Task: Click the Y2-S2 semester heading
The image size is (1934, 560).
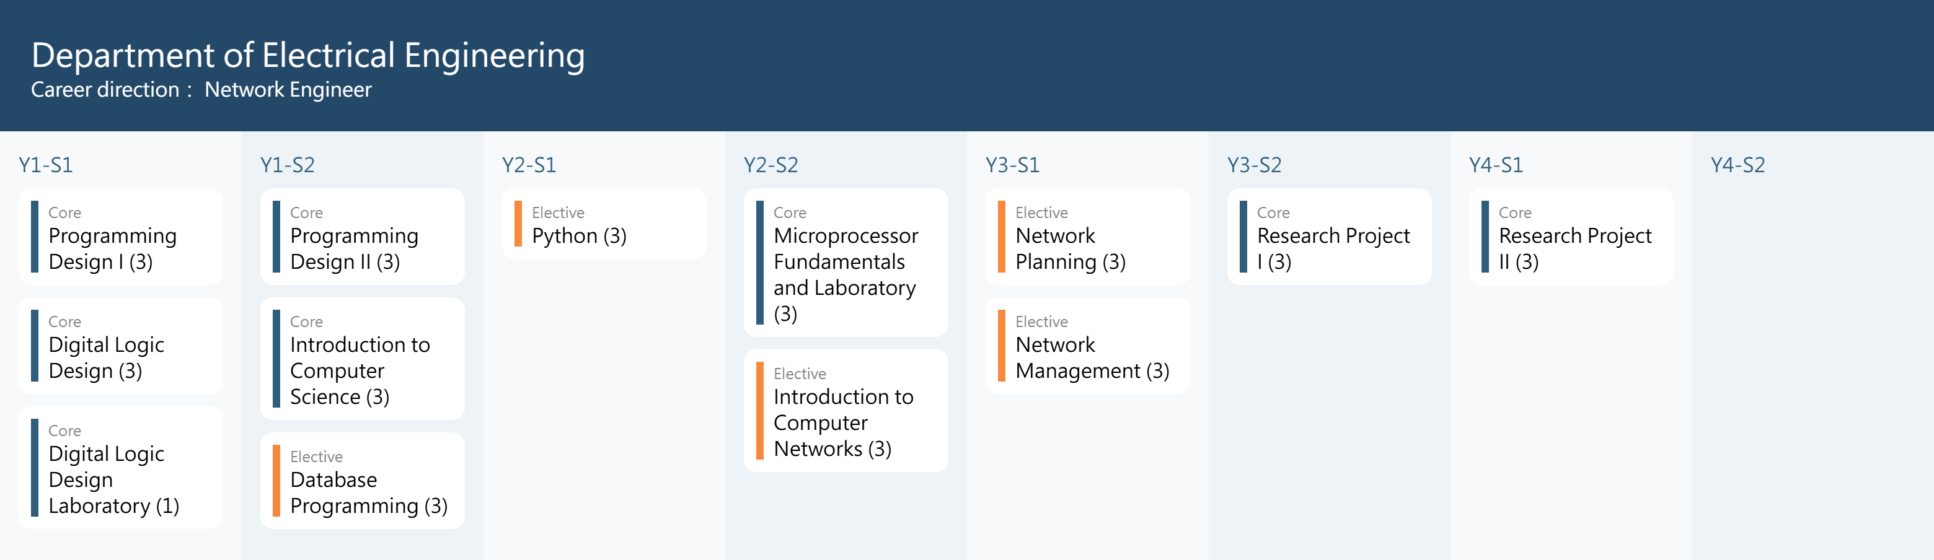Action: [x=771, y=165]
